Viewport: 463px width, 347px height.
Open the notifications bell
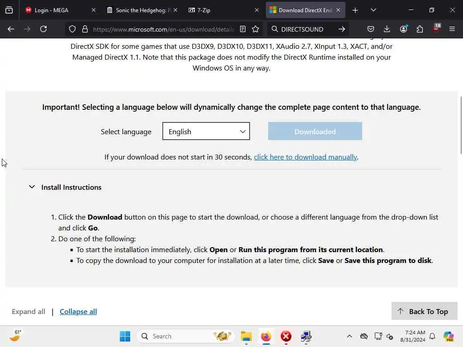click(432, 336)
